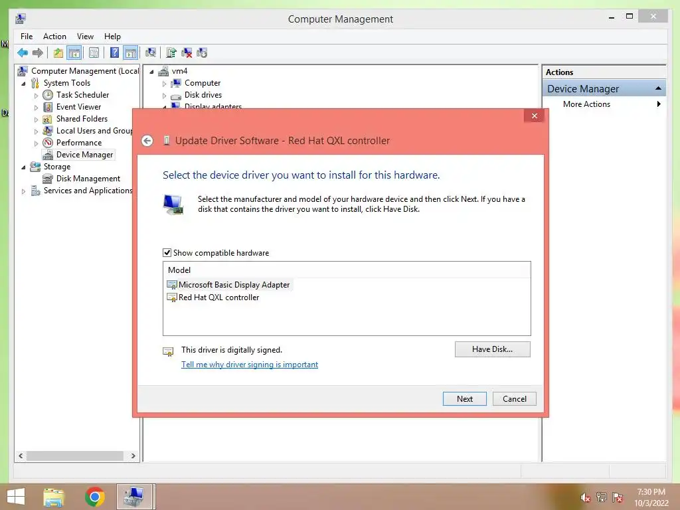Screen dimensions: 680x510
Task: Expand Performance node
Action: click(36, 143)
